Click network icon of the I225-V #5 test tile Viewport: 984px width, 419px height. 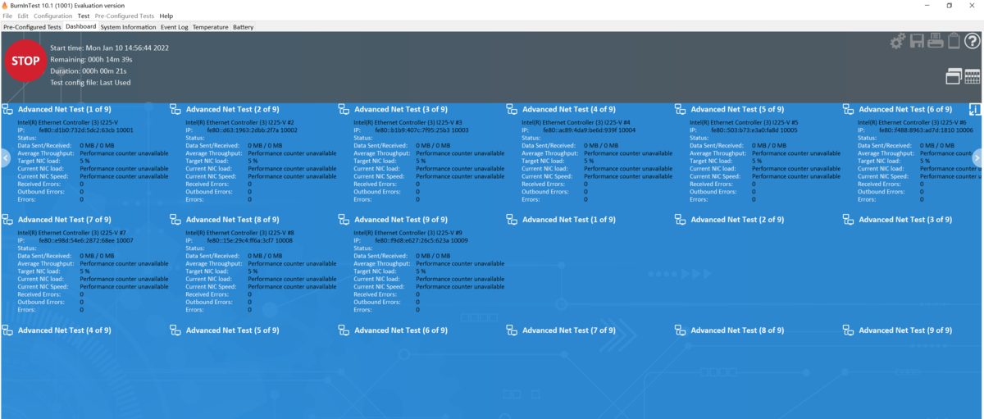tap(680, 109)
